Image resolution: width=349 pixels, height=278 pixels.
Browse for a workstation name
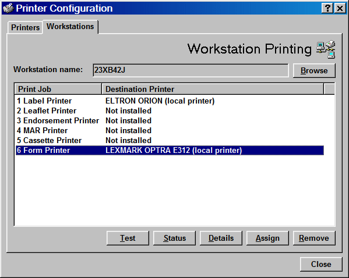[x=314, y=71]
